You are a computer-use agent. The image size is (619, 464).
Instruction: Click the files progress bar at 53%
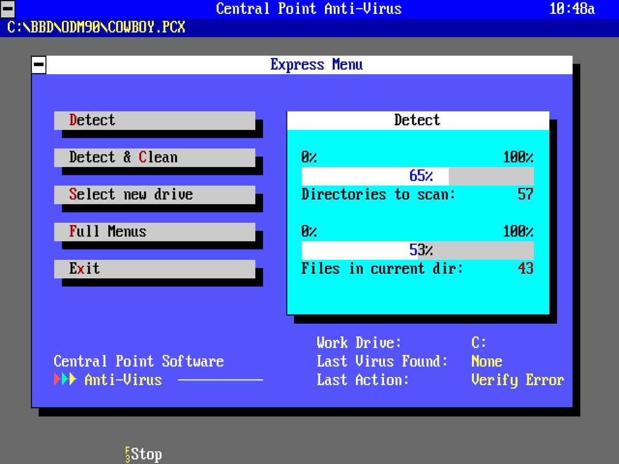coord(418,250)
